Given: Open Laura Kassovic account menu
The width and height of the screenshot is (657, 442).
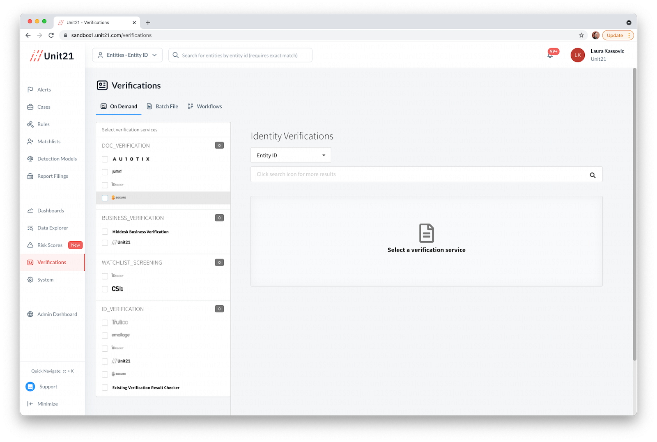Looking at the screenshot, I should tap(607, 55).
